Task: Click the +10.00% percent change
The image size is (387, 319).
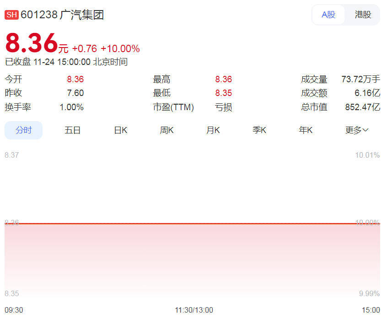Action: tap(120, 48)
